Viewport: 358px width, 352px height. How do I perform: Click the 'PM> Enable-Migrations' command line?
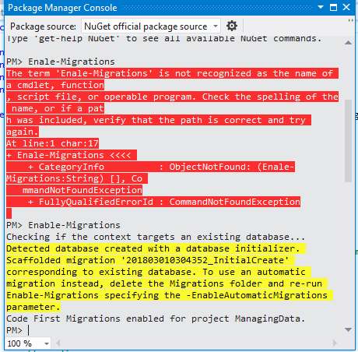[x=63, y=225]
